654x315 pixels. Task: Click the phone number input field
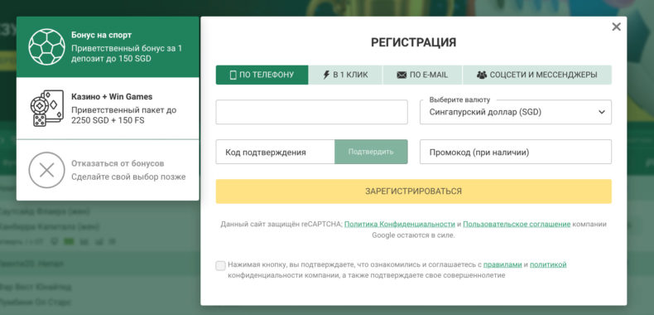click(x=311, y=112)
